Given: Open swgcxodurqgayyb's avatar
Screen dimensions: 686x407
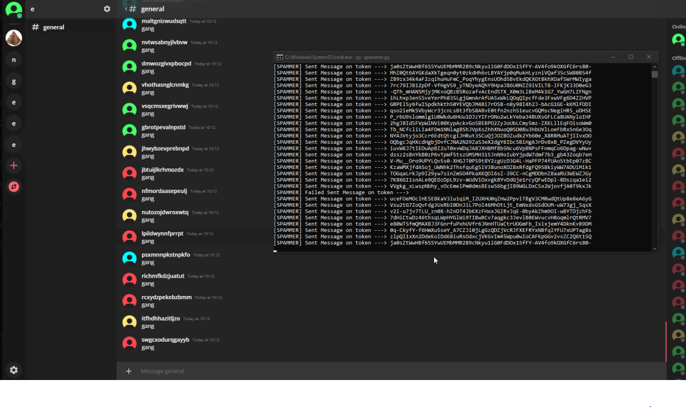Looking at the screenshot, I should click(129, 343).
